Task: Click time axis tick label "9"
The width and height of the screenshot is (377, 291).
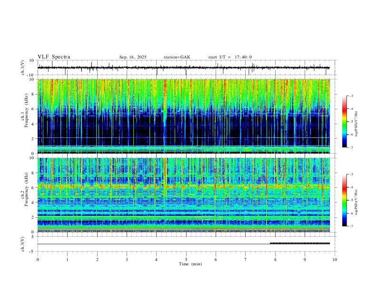Action: click(x=305, y=260)
